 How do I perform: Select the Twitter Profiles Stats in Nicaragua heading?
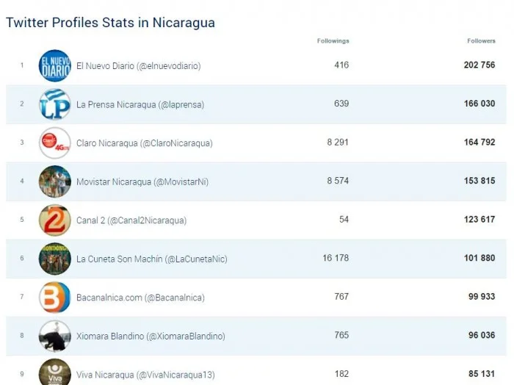[x=110, y=23]
